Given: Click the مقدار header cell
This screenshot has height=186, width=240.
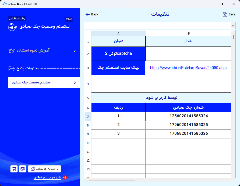Looking at the screenshot, I should (188, 41).
